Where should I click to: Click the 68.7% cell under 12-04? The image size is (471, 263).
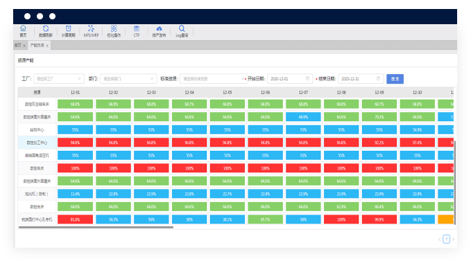click(189, 105)
